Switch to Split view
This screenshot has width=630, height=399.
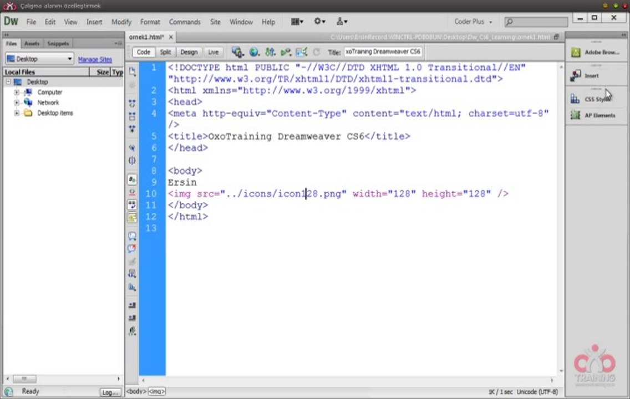165,52
